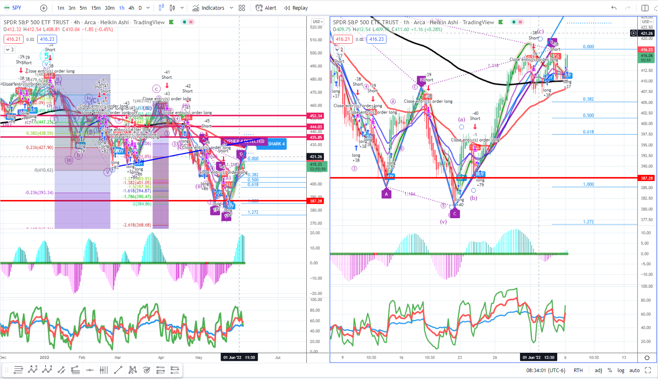Expand USD currency dropdown on left chart

point(317,22)
